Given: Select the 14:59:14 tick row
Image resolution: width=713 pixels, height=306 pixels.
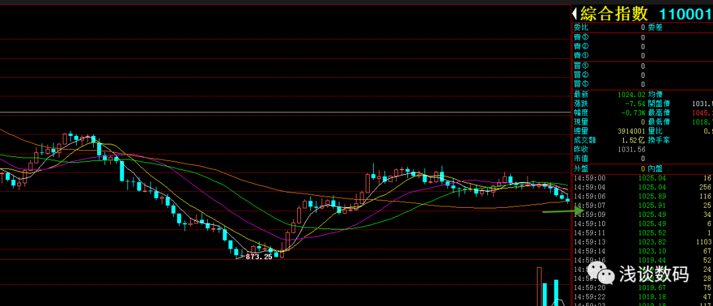Looking at the screenshot, I should click(642, 251).
